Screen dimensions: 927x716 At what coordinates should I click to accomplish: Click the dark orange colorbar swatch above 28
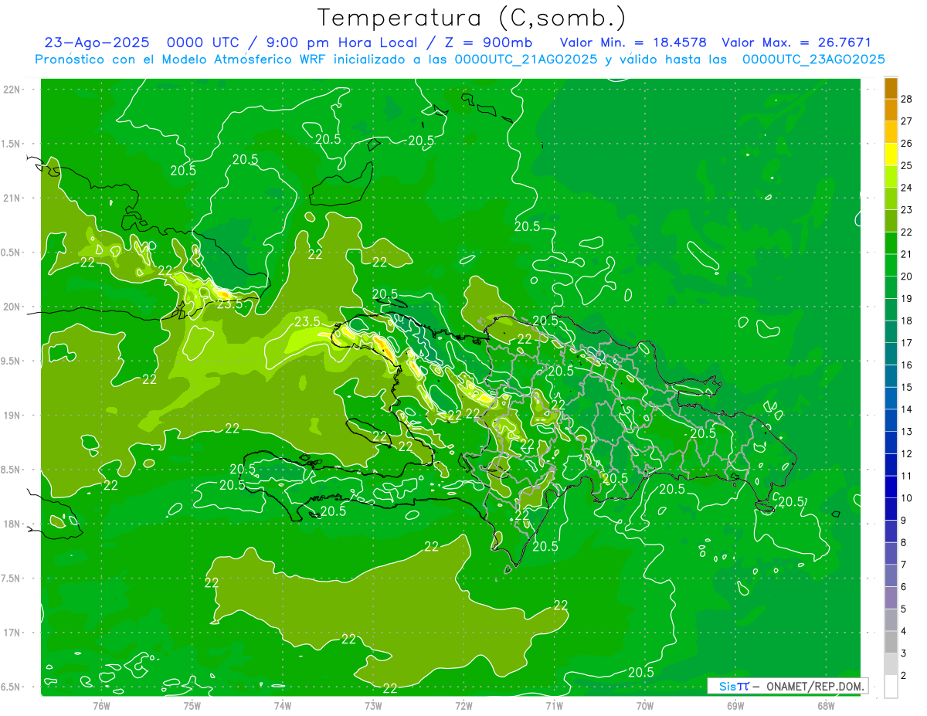tap(891, 88)
